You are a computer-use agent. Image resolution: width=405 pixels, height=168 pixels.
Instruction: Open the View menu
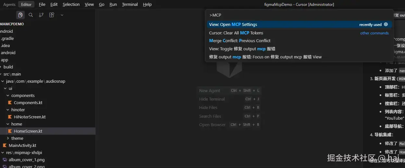click(x=89, y=5)
